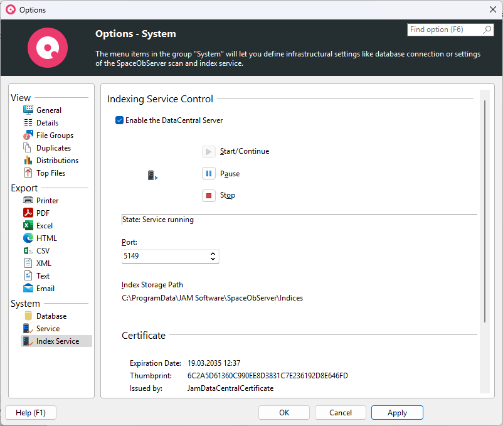Click the Printer icon in Export
This screenshot has height=426, width=503.
(28, 200)
